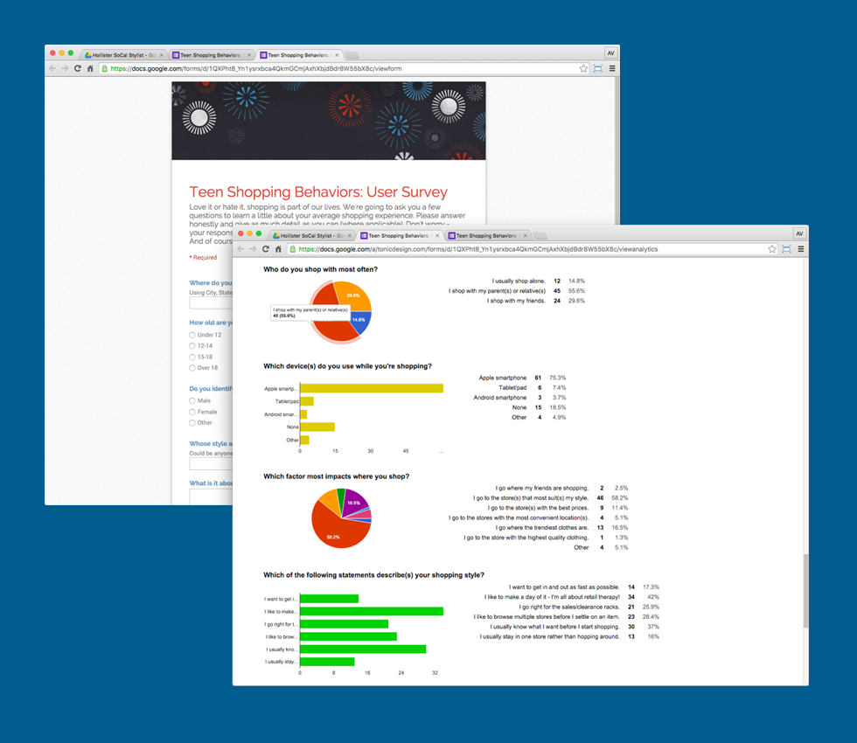Click fireworks banner image in survey window
The image size is (857, 743).
click(x=329, y=121)
